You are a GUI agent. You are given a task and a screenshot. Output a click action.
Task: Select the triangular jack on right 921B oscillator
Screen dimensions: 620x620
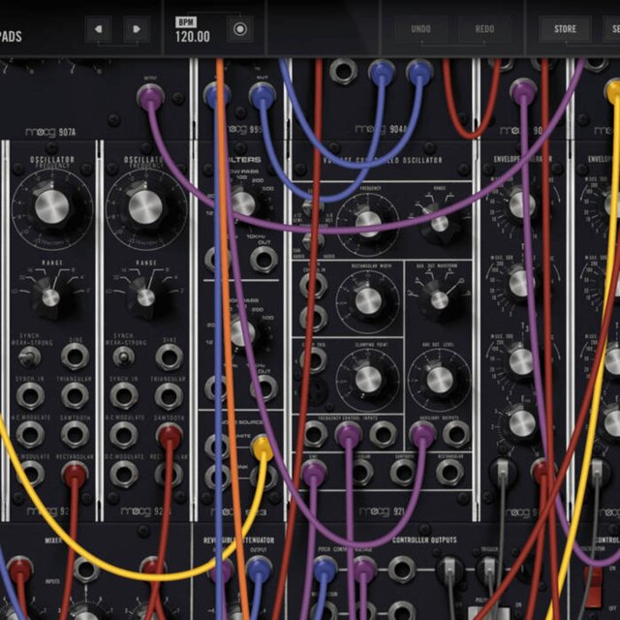point(169,396)
